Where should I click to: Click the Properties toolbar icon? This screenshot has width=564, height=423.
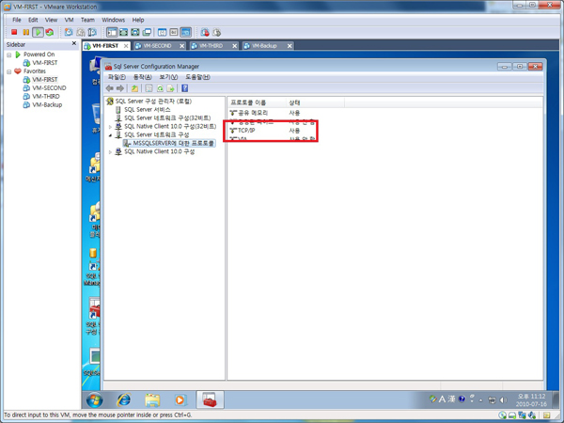(149, 88)
